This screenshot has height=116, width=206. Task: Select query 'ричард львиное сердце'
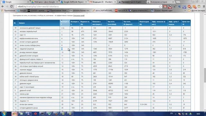tap(29, 52)
